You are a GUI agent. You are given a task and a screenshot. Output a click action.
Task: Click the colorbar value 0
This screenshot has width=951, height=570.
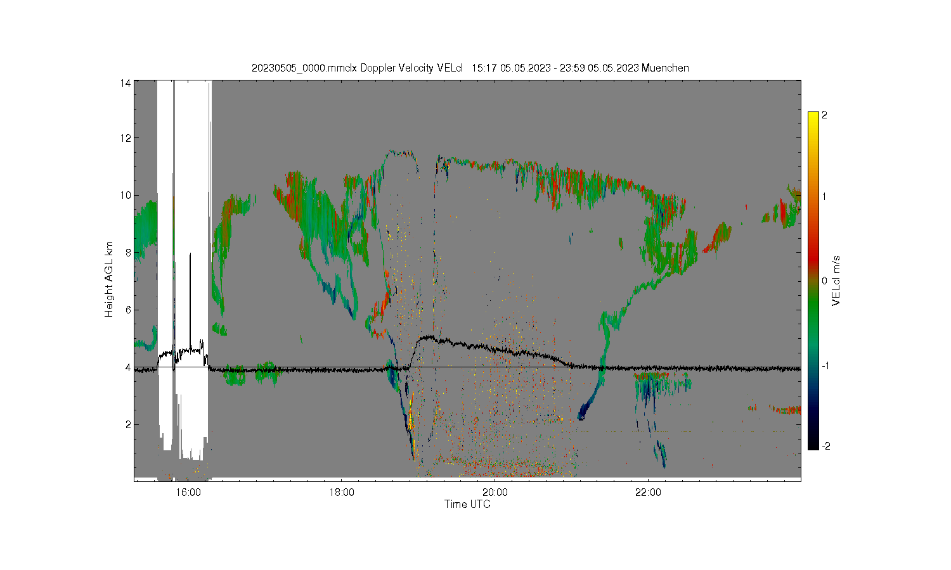(x=825, y=281)
